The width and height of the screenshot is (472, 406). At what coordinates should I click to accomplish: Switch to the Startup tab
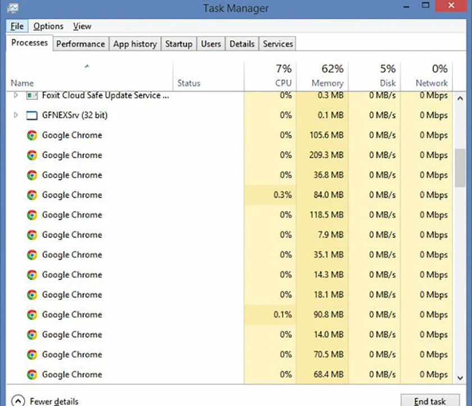[x=179, y=44]
